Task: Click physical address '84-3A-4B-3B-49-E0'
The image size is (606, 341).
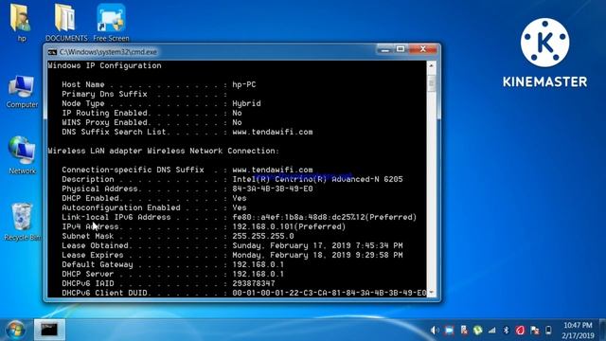Action: point(273,188)
